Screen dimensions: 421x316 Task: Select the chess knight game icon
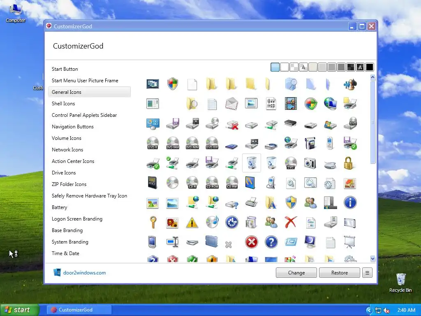coord(350,84)
